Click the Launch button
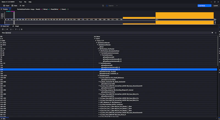The image size is (220, 120). [x=216, y=6]
